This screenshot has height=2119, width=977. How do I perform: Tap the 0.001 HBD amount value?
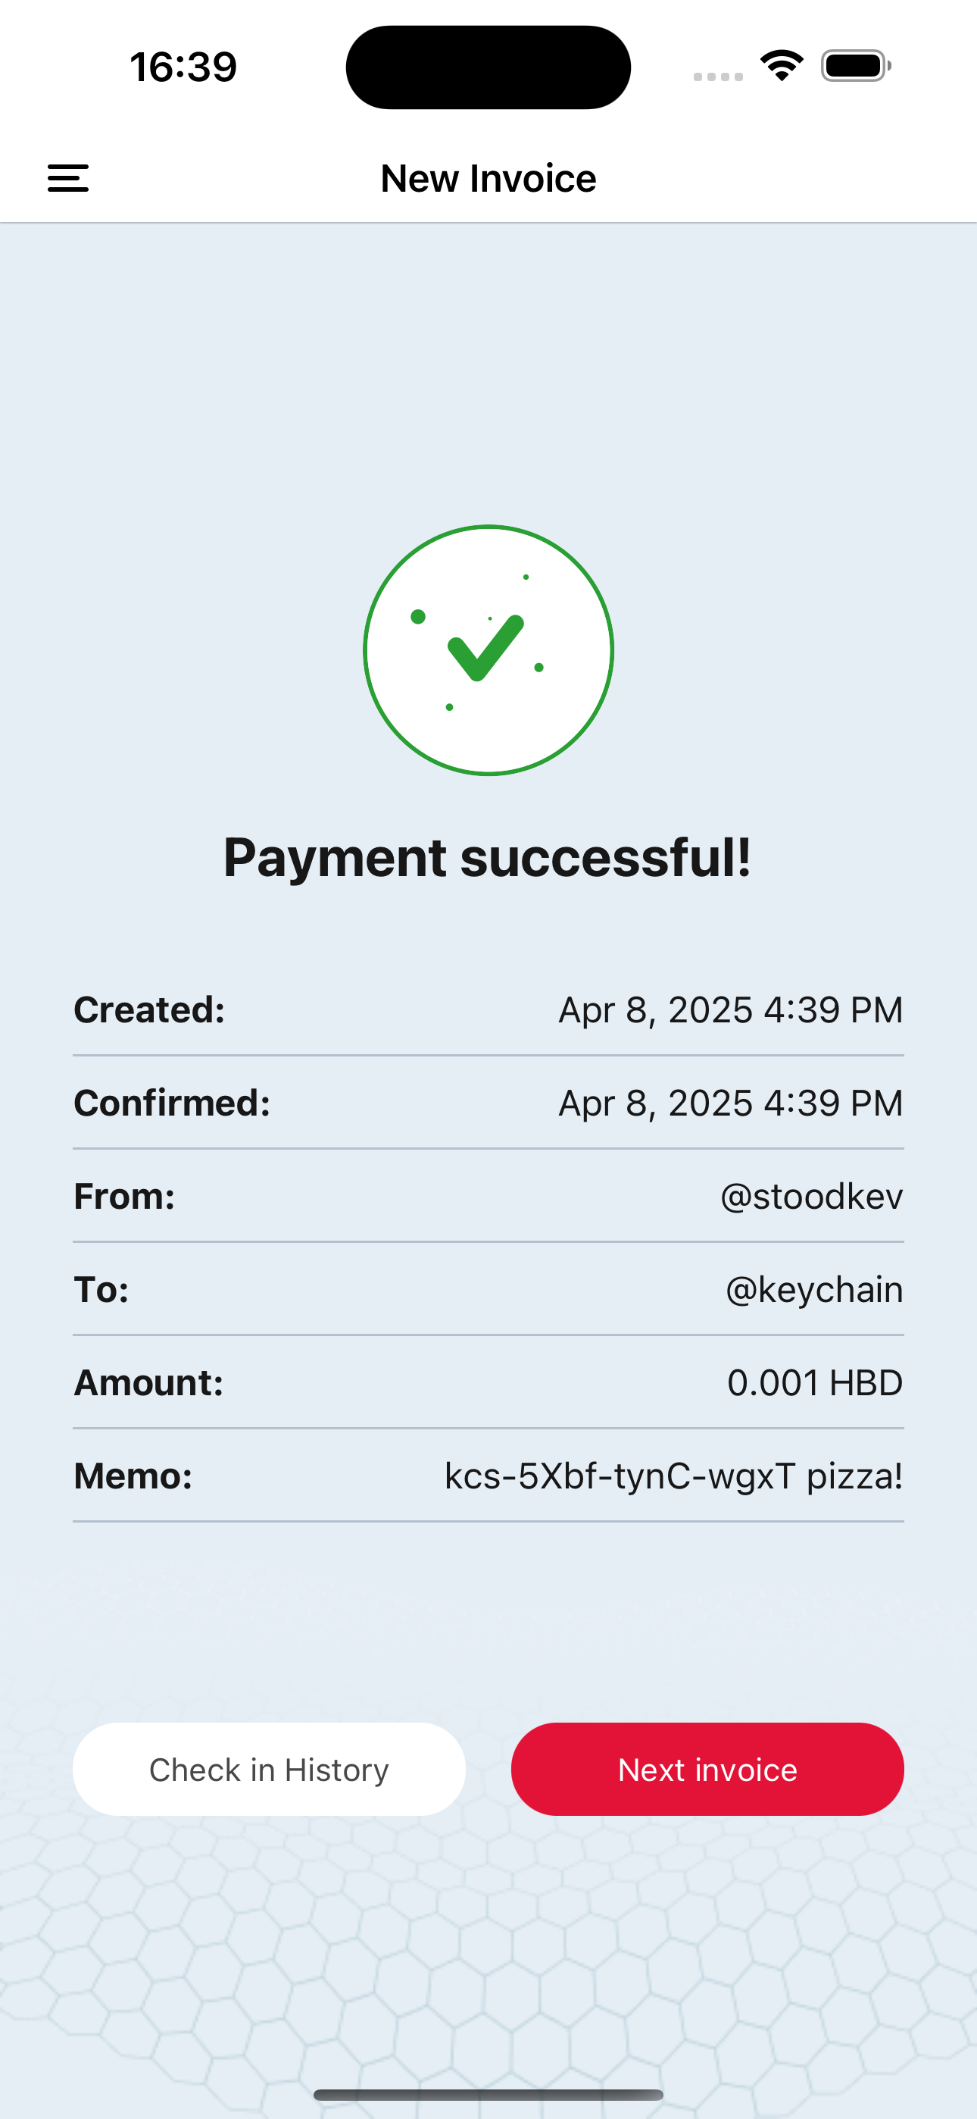pos(815,1383)
